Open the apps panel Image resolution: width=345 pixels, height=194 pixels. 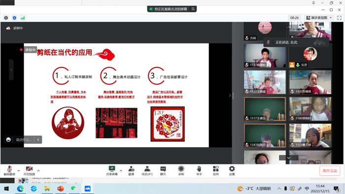coord(216,170)
